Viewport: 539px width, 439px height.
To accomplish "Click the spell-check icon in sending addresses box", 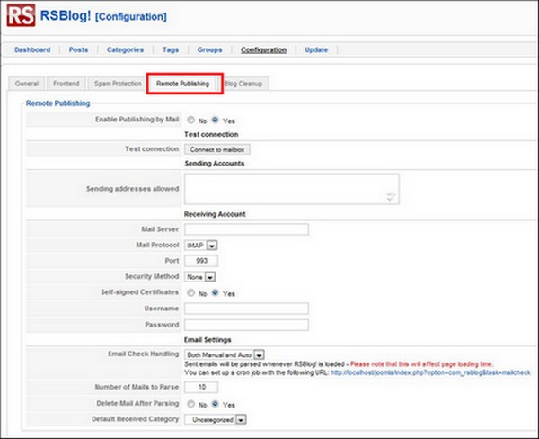I will click(391, 197).
